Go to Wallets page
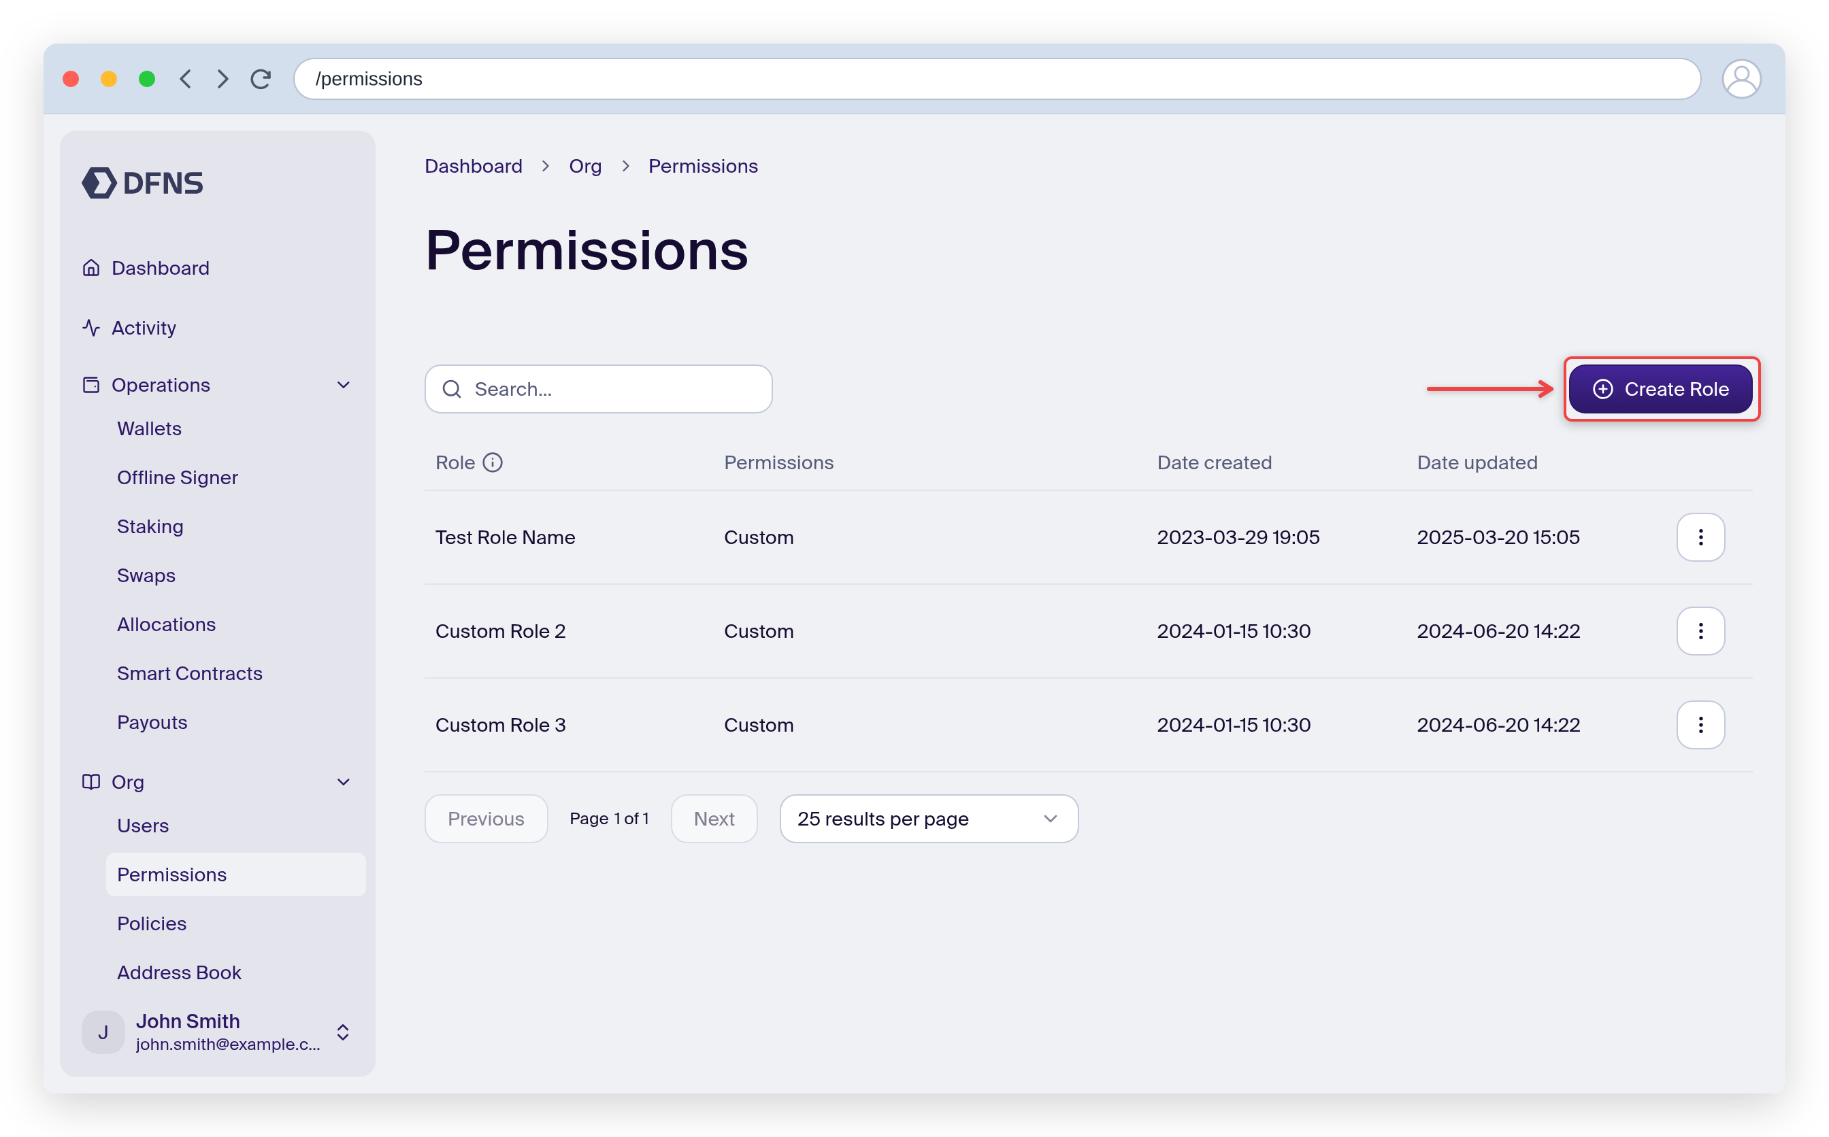Screen dimensions: 1829x1137 point(149,428)
